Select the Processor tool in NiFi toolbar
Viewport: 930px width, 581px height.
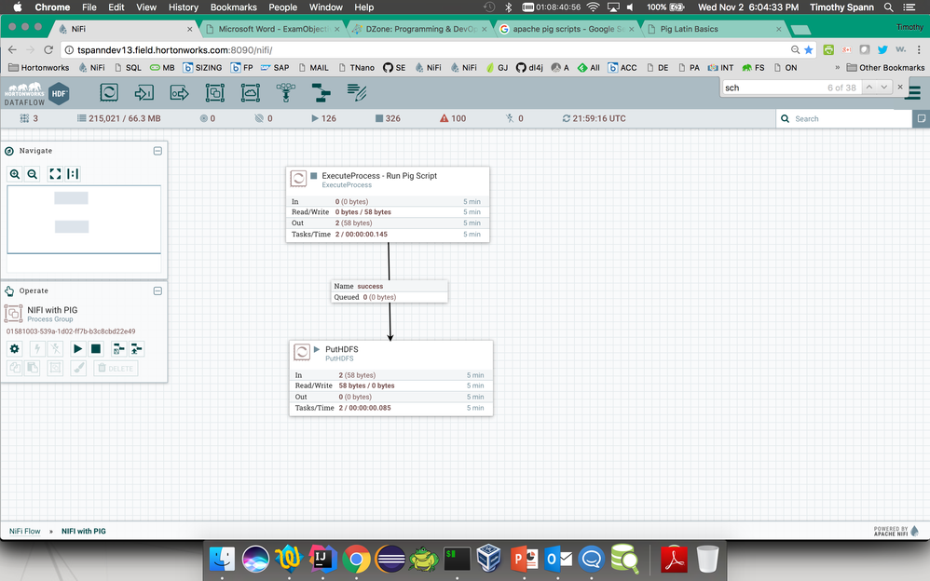[x=109, y=92]
